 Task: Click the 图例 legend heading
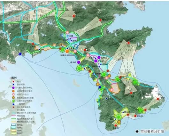14,78
